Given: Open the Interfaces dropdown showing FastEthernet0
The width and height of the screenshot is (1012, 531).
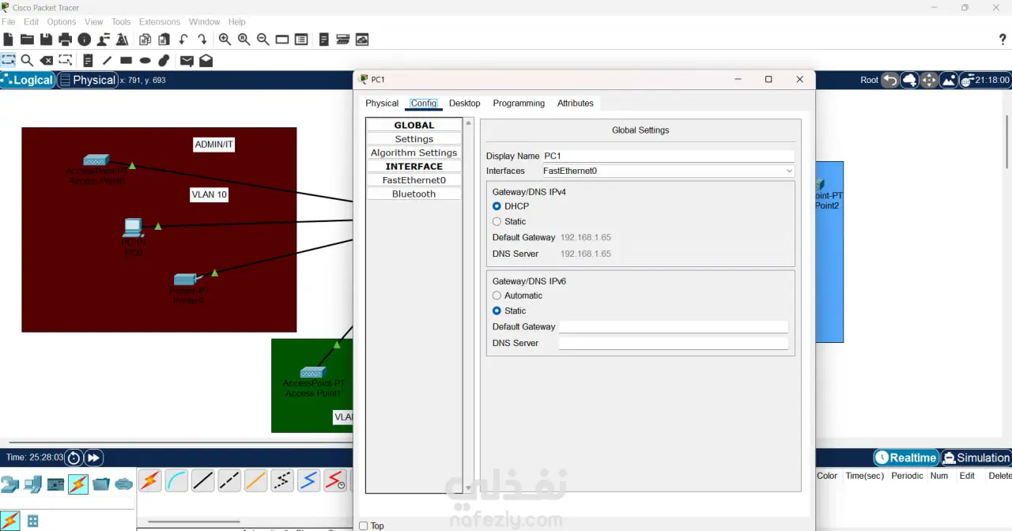Looking at the screenshot, I should tap(667, 171).
